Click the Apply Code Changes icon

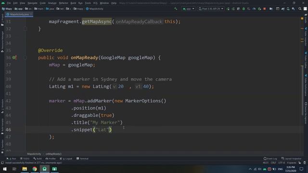click(238, 9)
